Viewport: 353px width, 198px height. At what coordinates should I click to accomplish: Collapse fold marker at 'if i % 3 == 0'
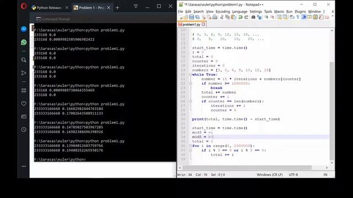(x=190, y=150)
